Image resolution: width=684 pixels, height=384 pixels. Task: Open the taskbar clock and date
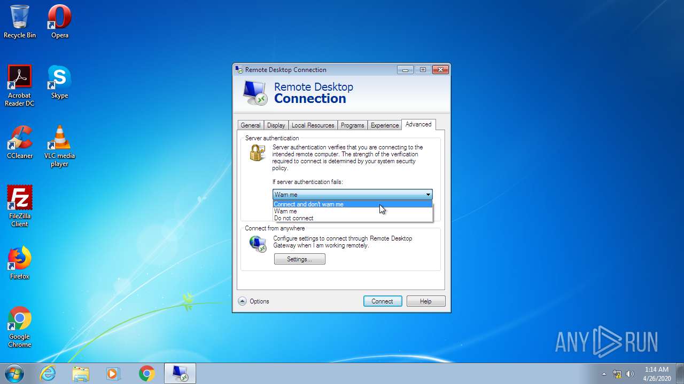click(x=656, y=373)
